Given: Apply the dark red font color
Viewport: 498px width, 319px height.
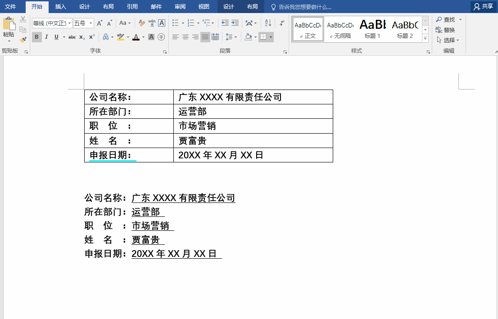Looking at the screenshot, I should tap(136, 37).
